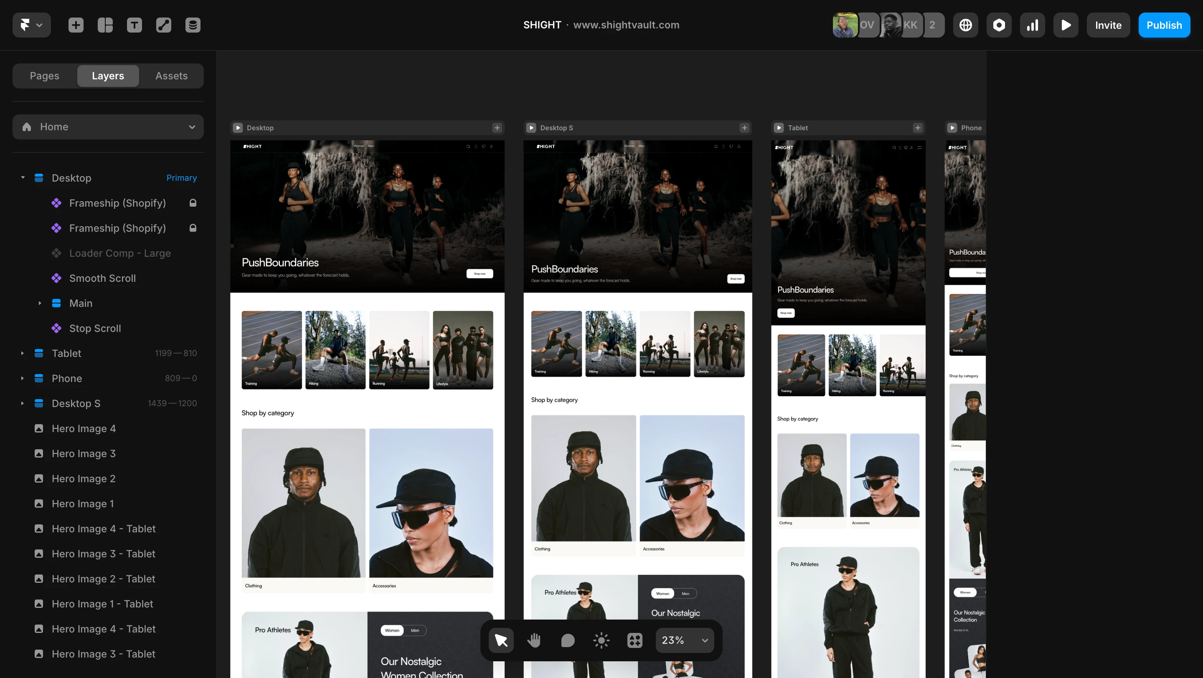Viewport: 1203px width, 678px height.
Task: Click the 1199—810 breakpoint range
Action: click(176, 353)
